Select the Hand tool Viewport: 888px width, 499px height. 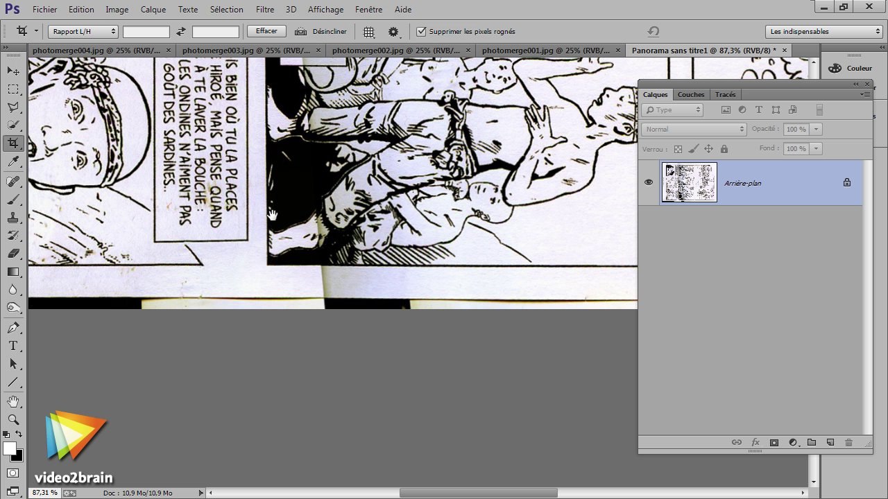coord(13,401)
